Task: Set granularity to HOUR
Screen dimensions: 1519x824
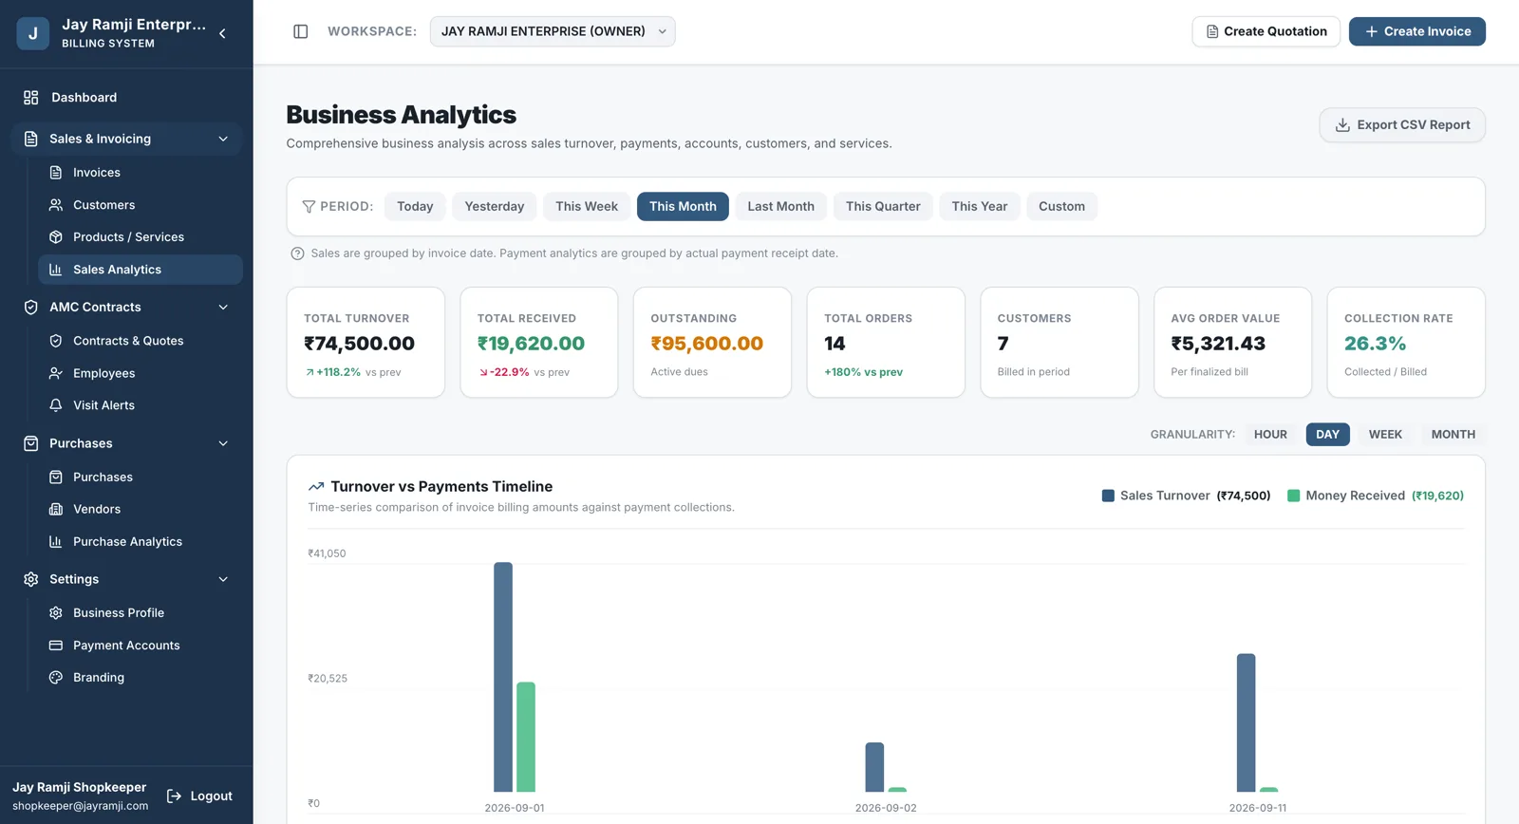Action: pyautogui.click(x=1270, y=435)
